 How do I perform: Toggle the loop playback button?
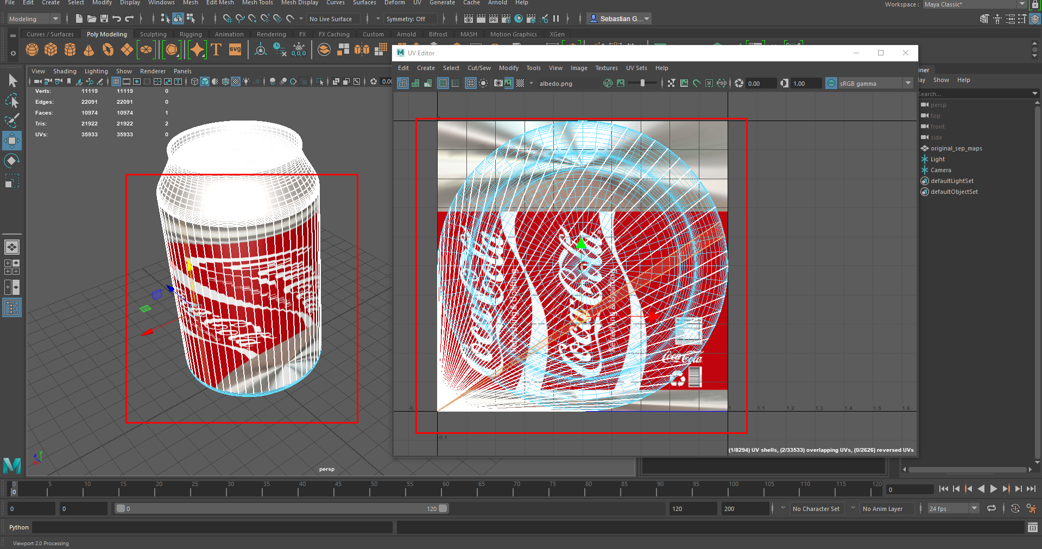click(991, 509)
